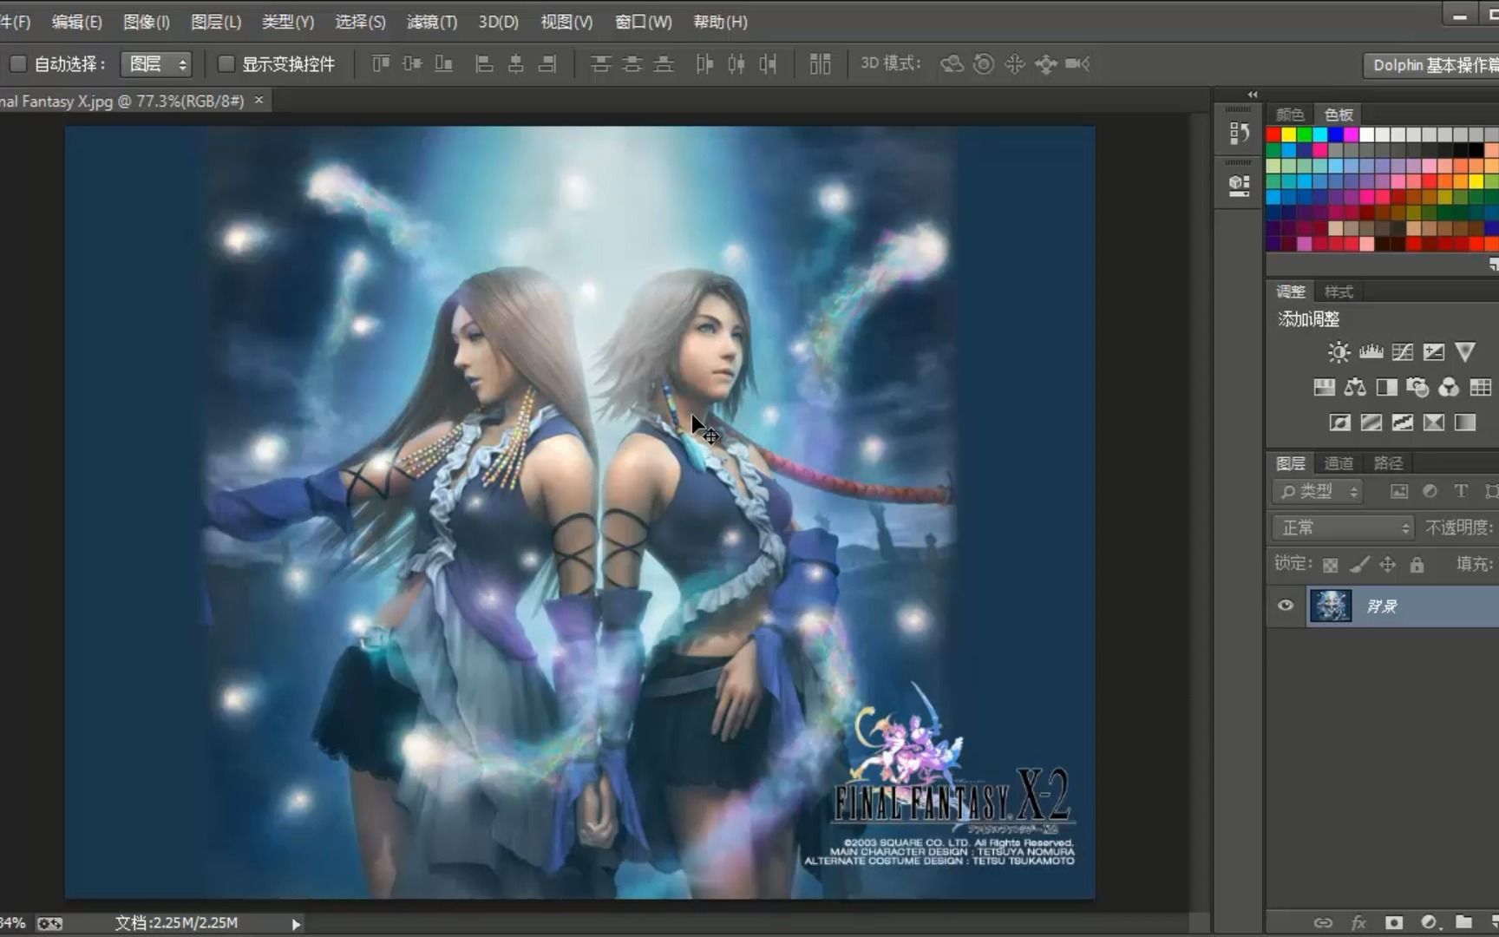Add Channel Mixer adjustment
1499x937 pixels.
[1449, 387]
